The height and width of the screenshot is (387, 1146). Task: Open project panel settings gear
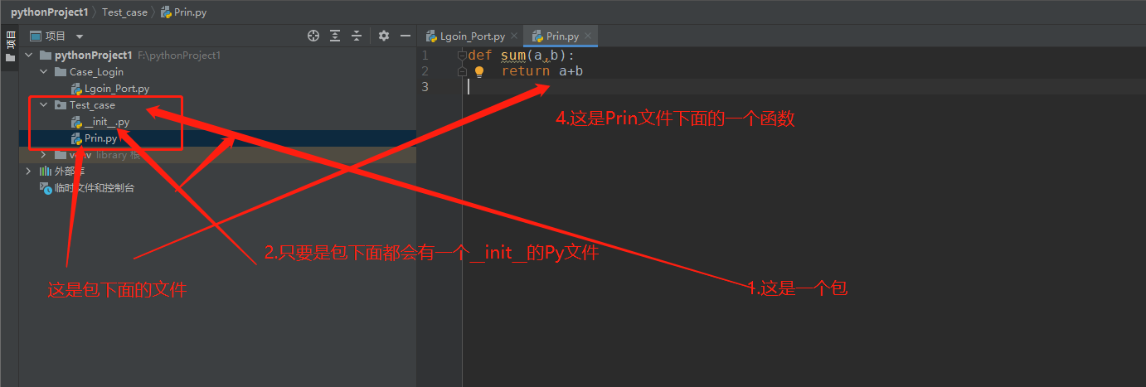[384, 36]
